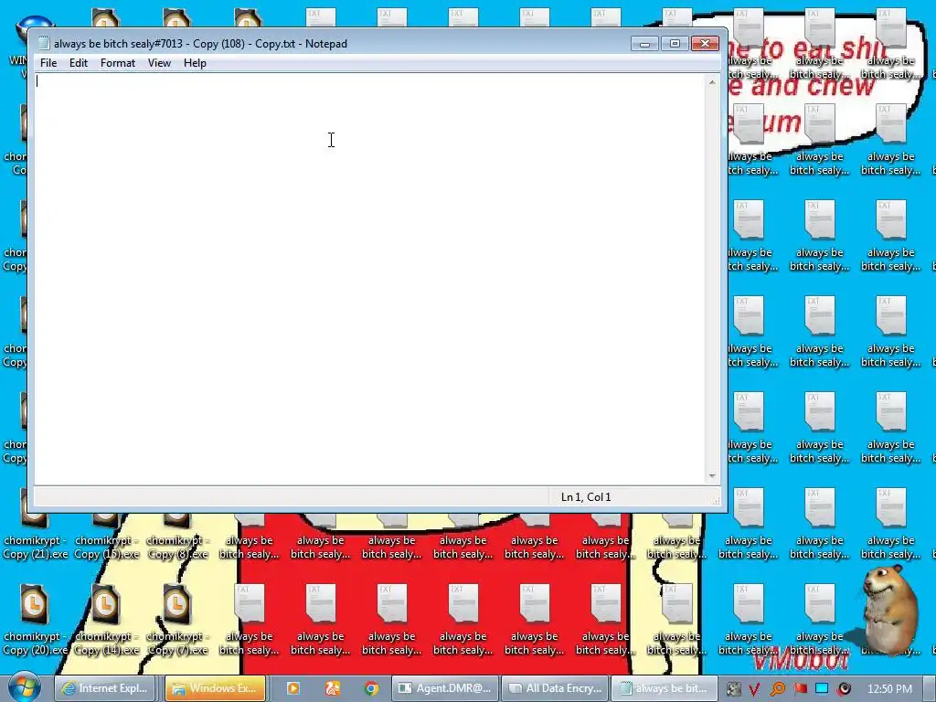The image size is (936, 702).
Task: Open the Edit menu in Notepad
Action: click(79, 63)
